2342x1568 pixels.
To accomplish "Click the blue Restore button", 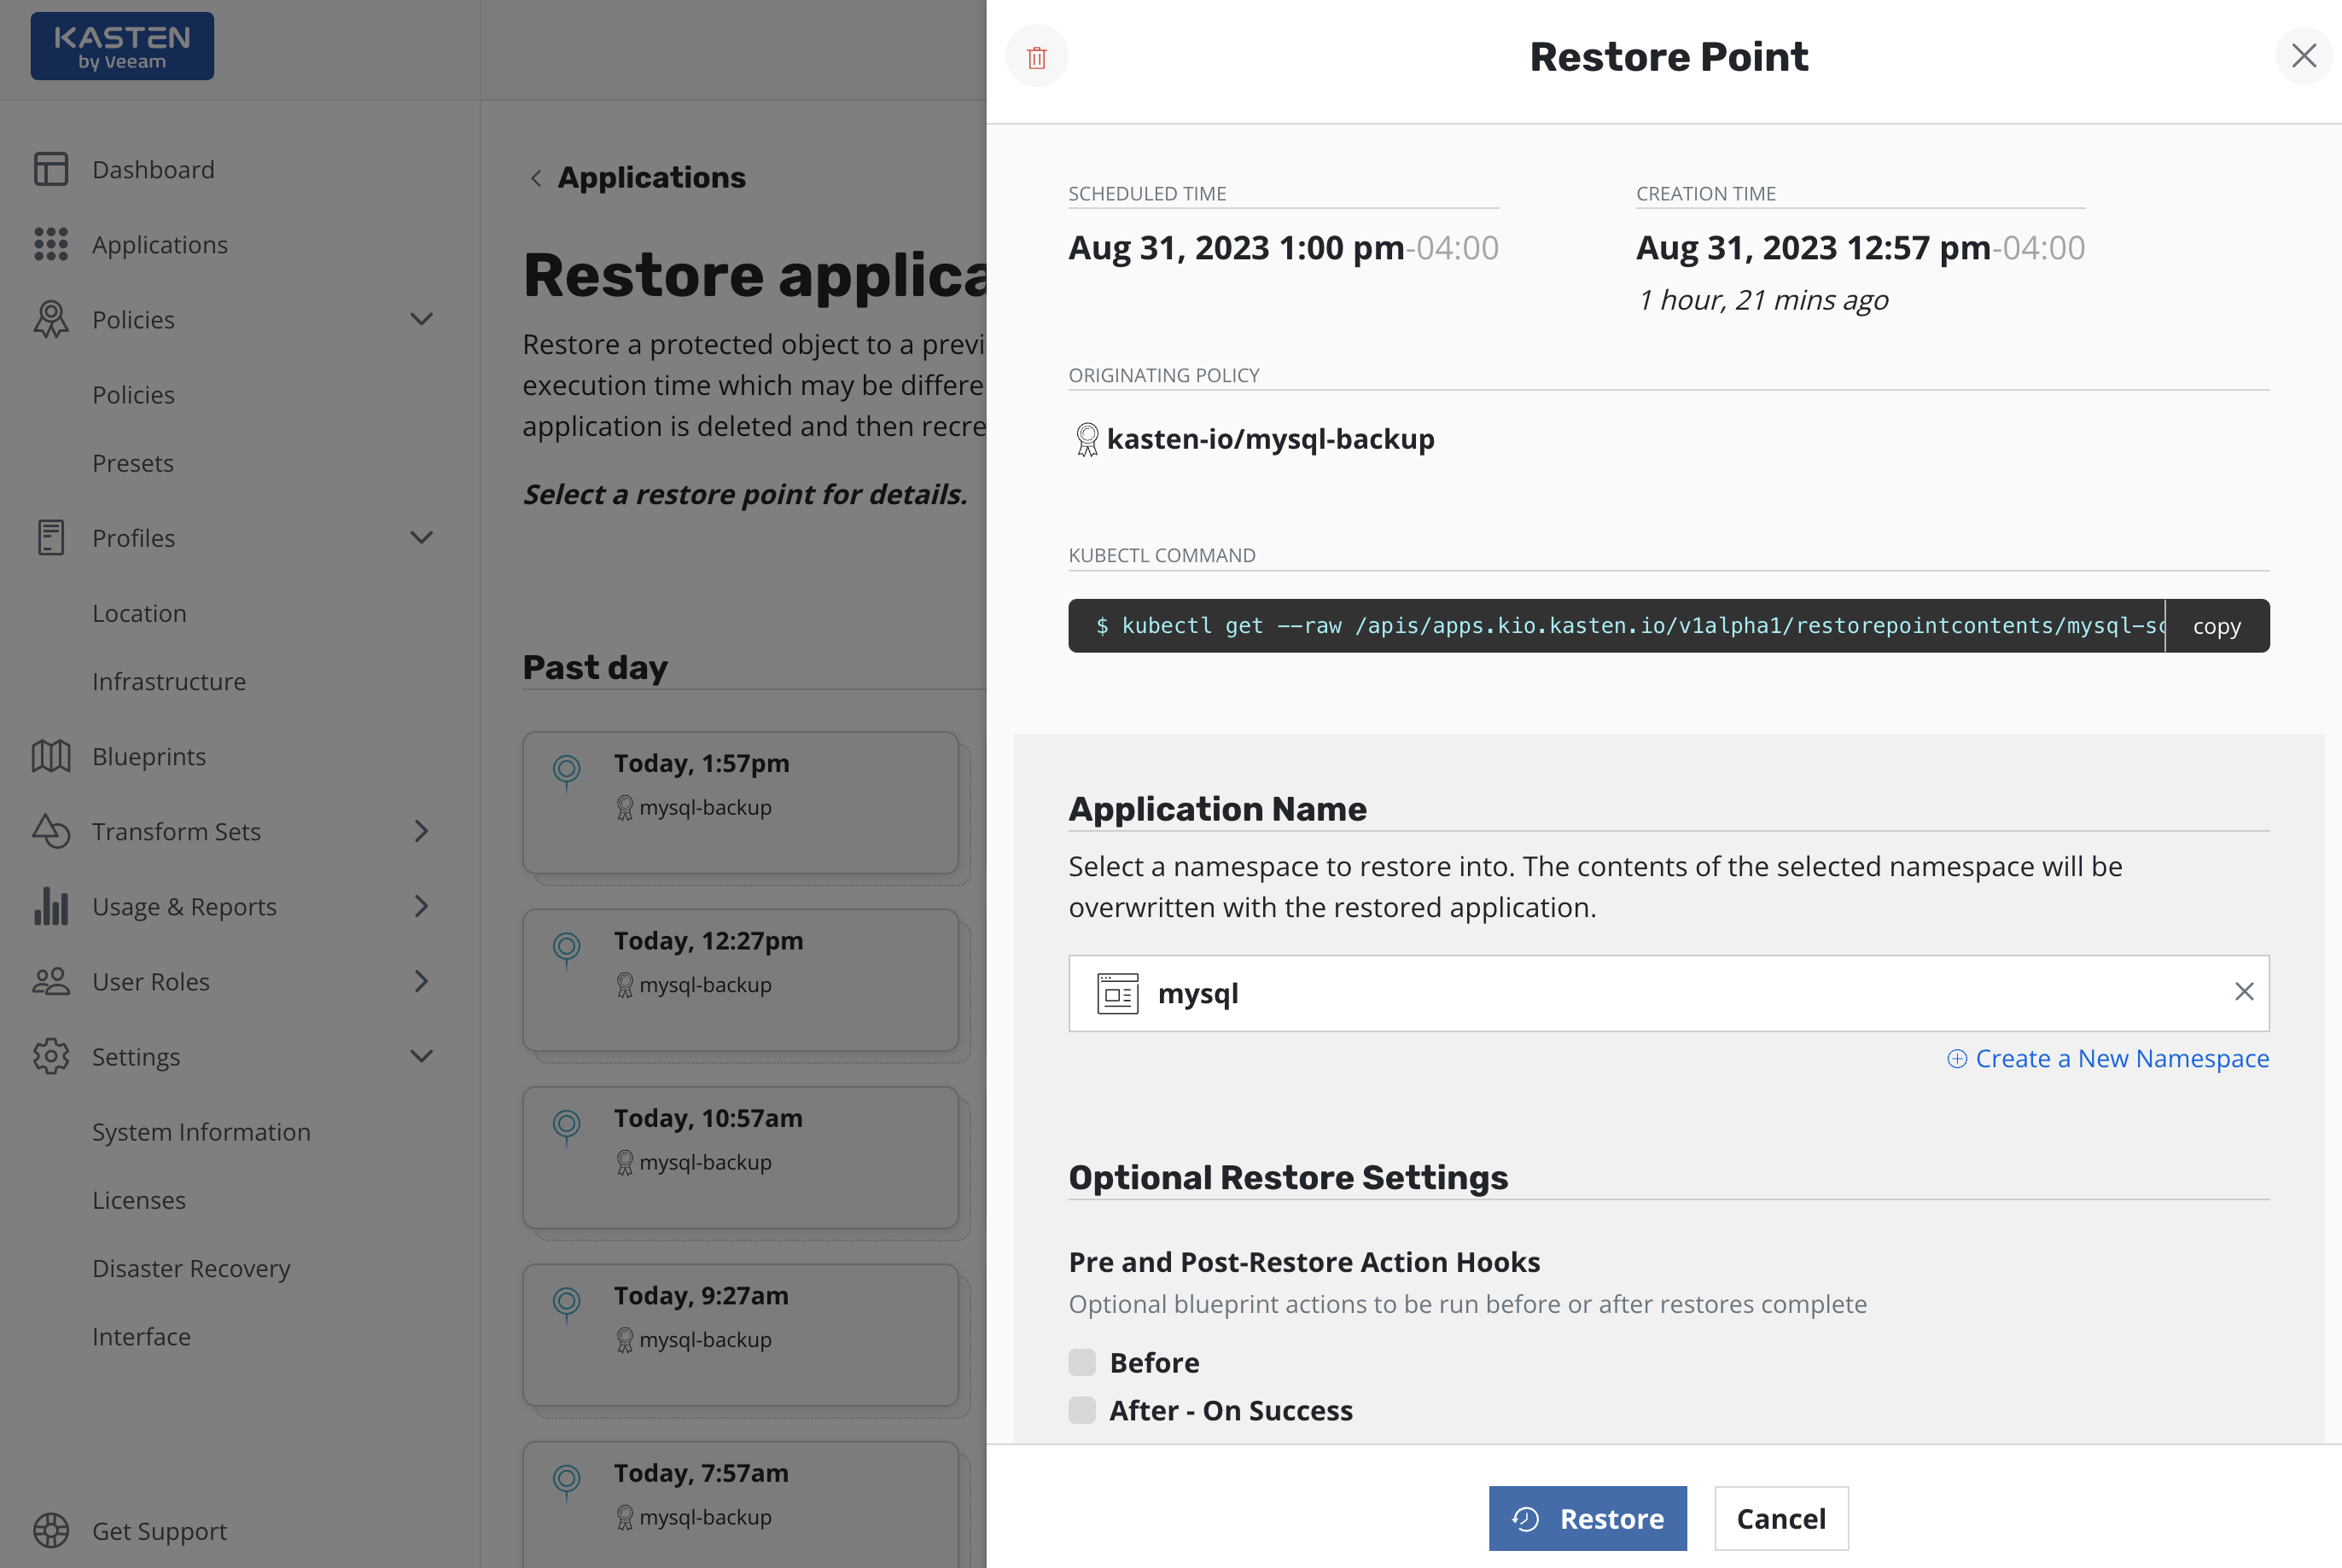I will [1587, 1518].
